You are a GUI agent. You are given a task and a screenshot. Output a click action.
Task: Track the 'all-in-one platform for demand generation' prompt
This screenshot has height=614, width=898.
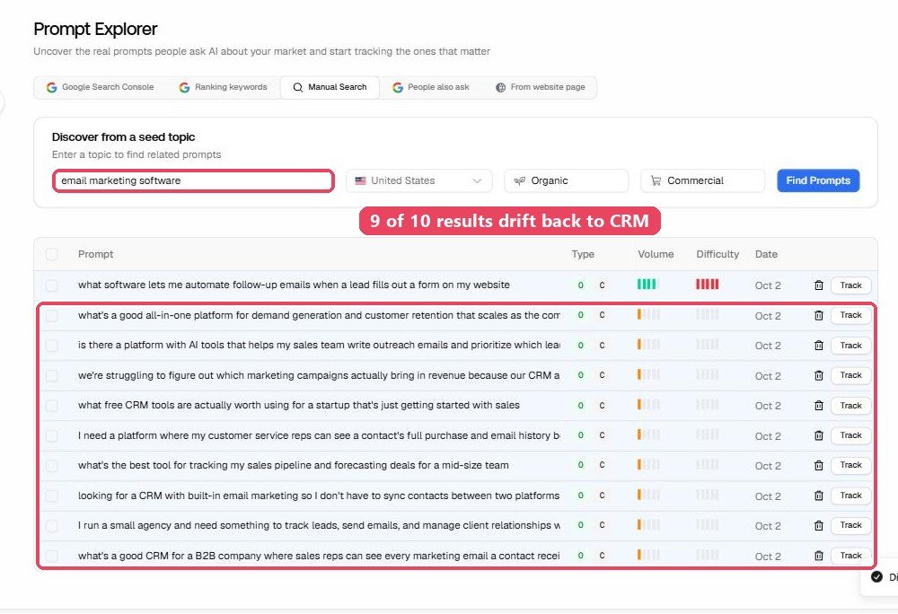click(850, 315)
